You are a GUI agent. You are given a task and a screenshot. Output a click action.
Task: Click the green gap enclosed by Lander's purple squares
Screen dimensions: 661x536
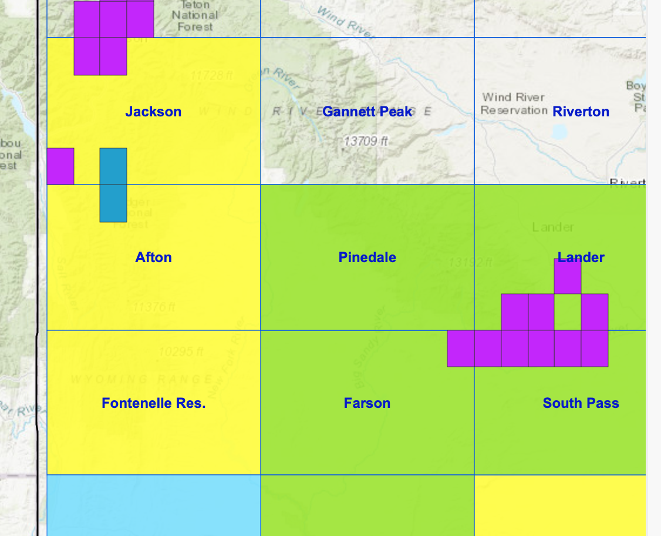[568, 312]
